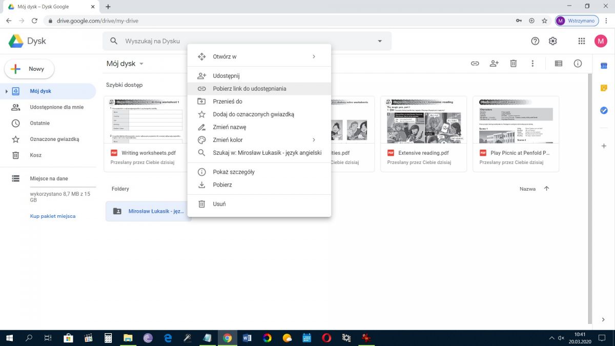The image size is (615, 346).
Task: Click Kup pakiet miejsca link
Action: 53,216
